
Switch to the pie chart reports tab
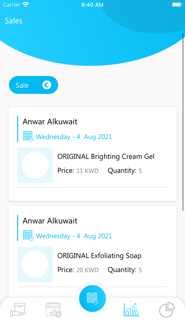pyautogui.click(x=167, y=310)
